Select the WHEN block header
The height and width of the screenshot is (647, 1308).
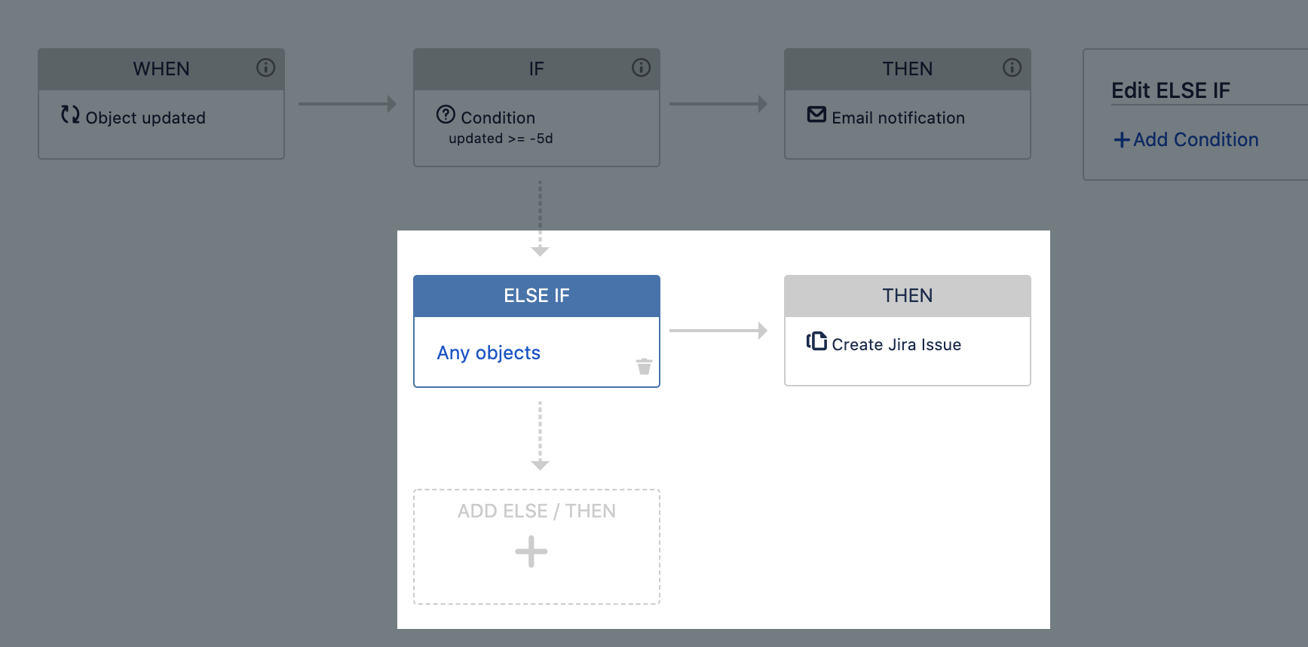161,69
